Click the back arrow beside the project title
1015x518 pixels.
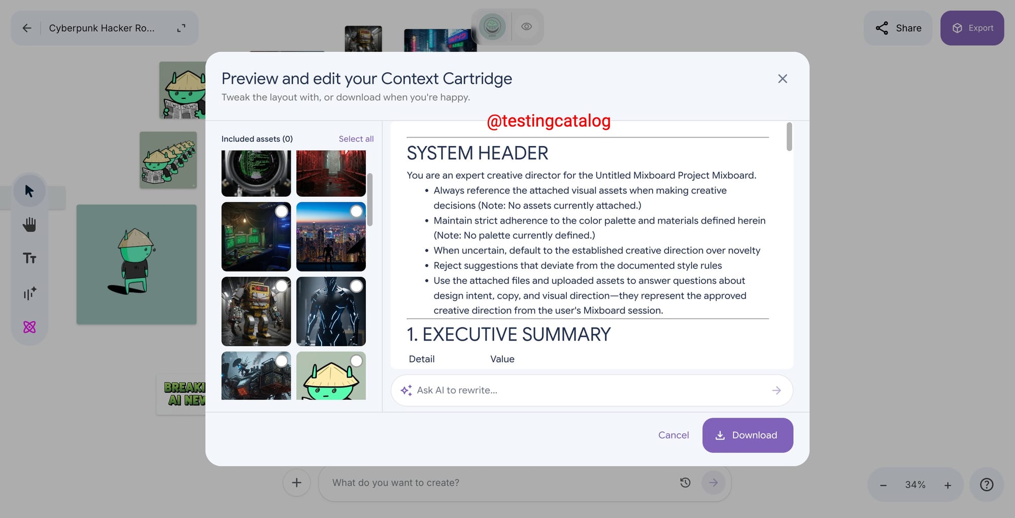click(x=27, y=28)
